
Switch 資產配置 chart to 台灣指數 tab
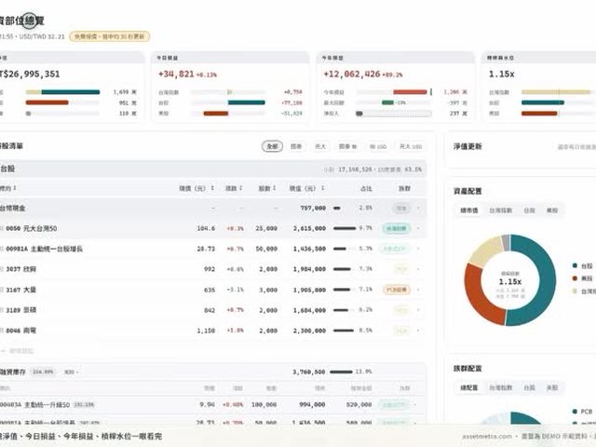[501, 210]
